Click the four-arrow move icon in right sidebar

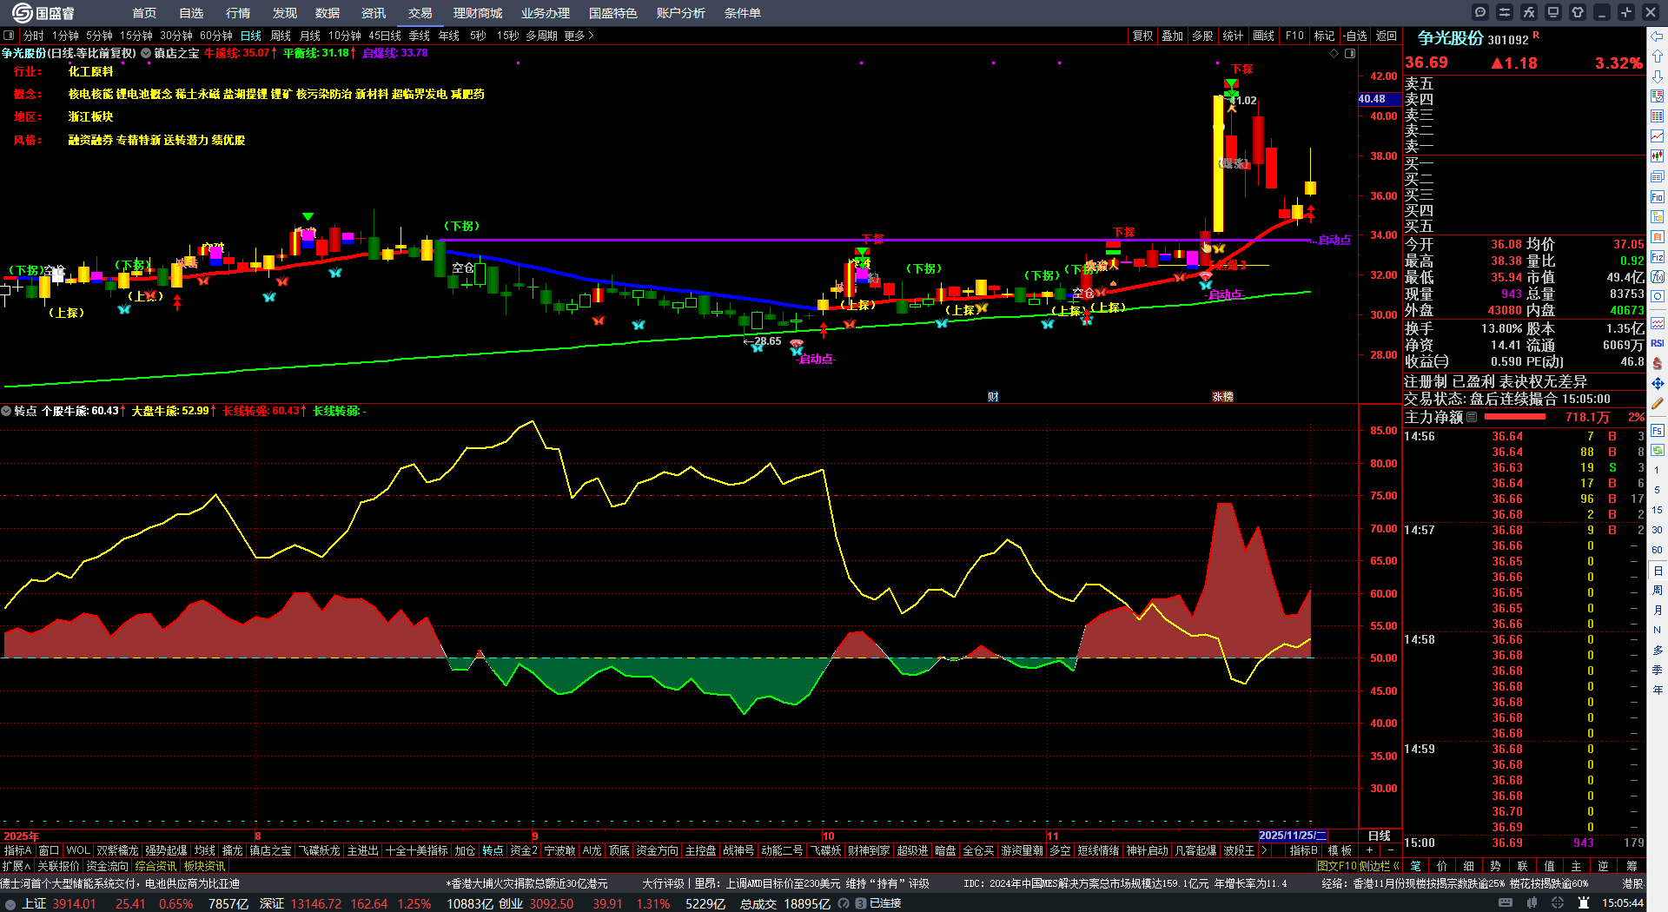point(1658,383)
